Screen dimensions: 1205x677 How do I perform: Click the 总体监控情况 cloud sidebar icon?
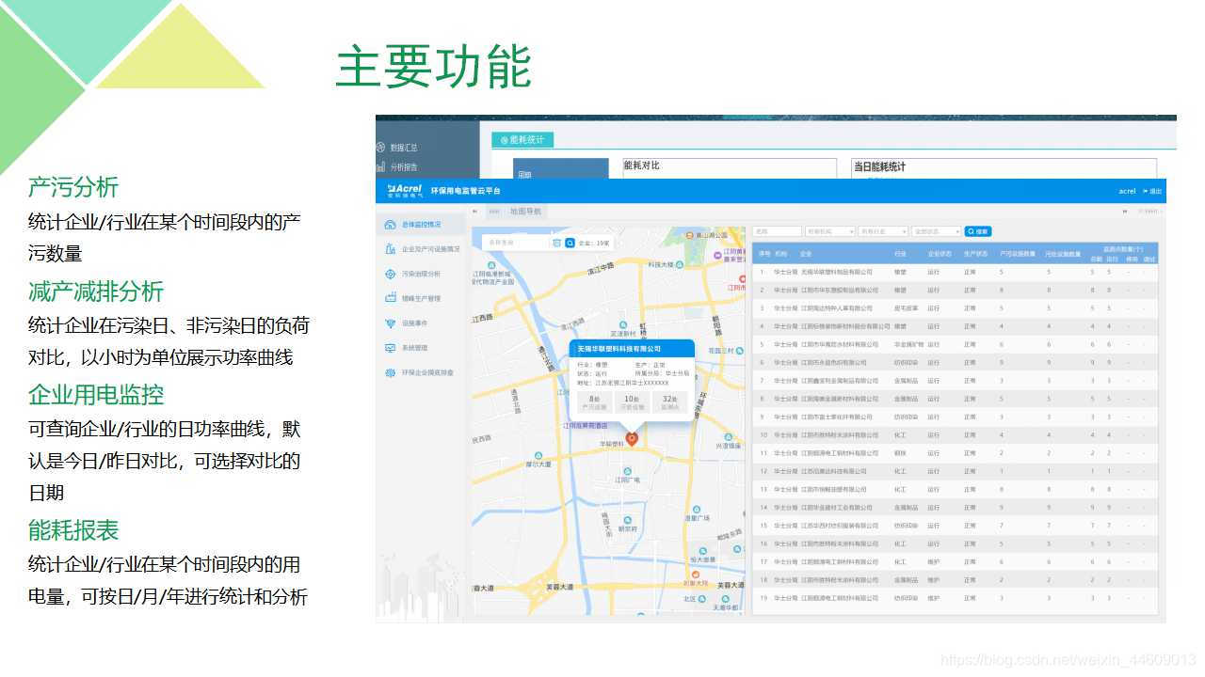point(391,225)
